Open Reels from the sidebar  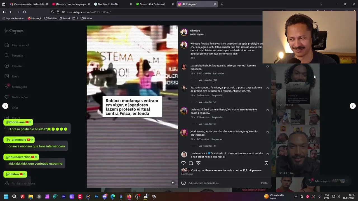pos(12,76)
